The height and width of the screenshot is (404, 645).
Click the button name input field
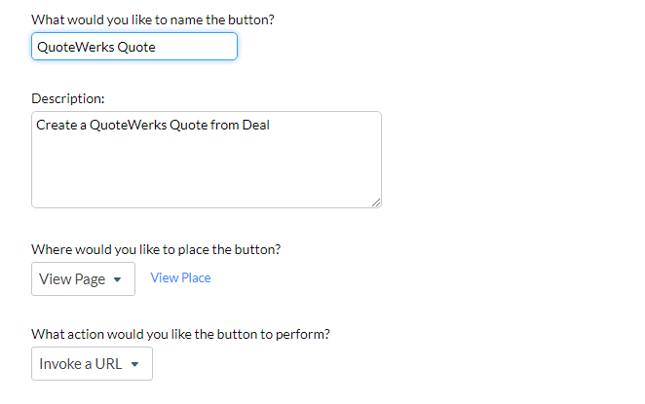tap(133, 47)
